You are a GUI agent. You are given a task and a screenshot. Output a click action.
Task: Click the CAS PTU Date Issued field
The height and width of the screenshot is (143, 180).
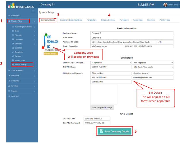pyautogui.click(x=97, y=123)
